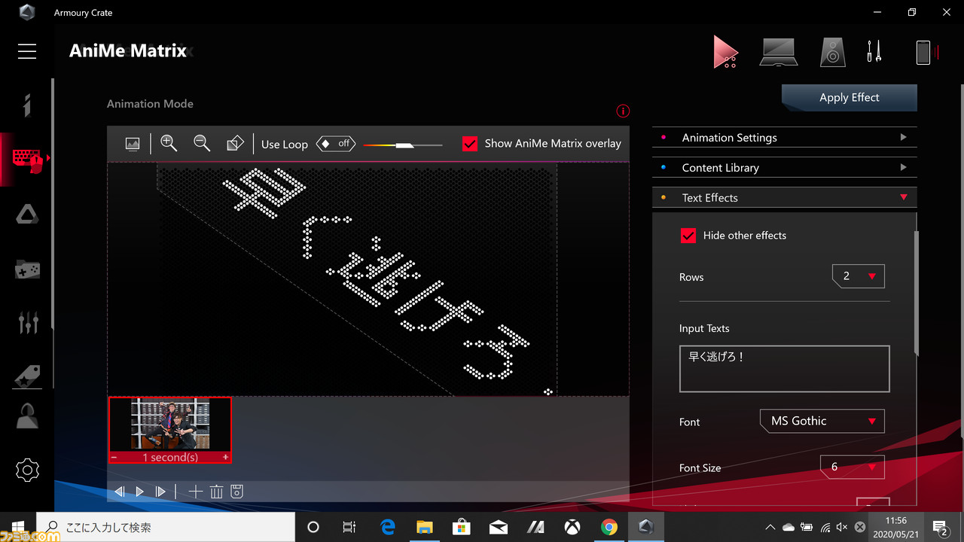Screen dimensions: 964x542
Task: Save the animation with disk icon
Action: pos(236,492)
